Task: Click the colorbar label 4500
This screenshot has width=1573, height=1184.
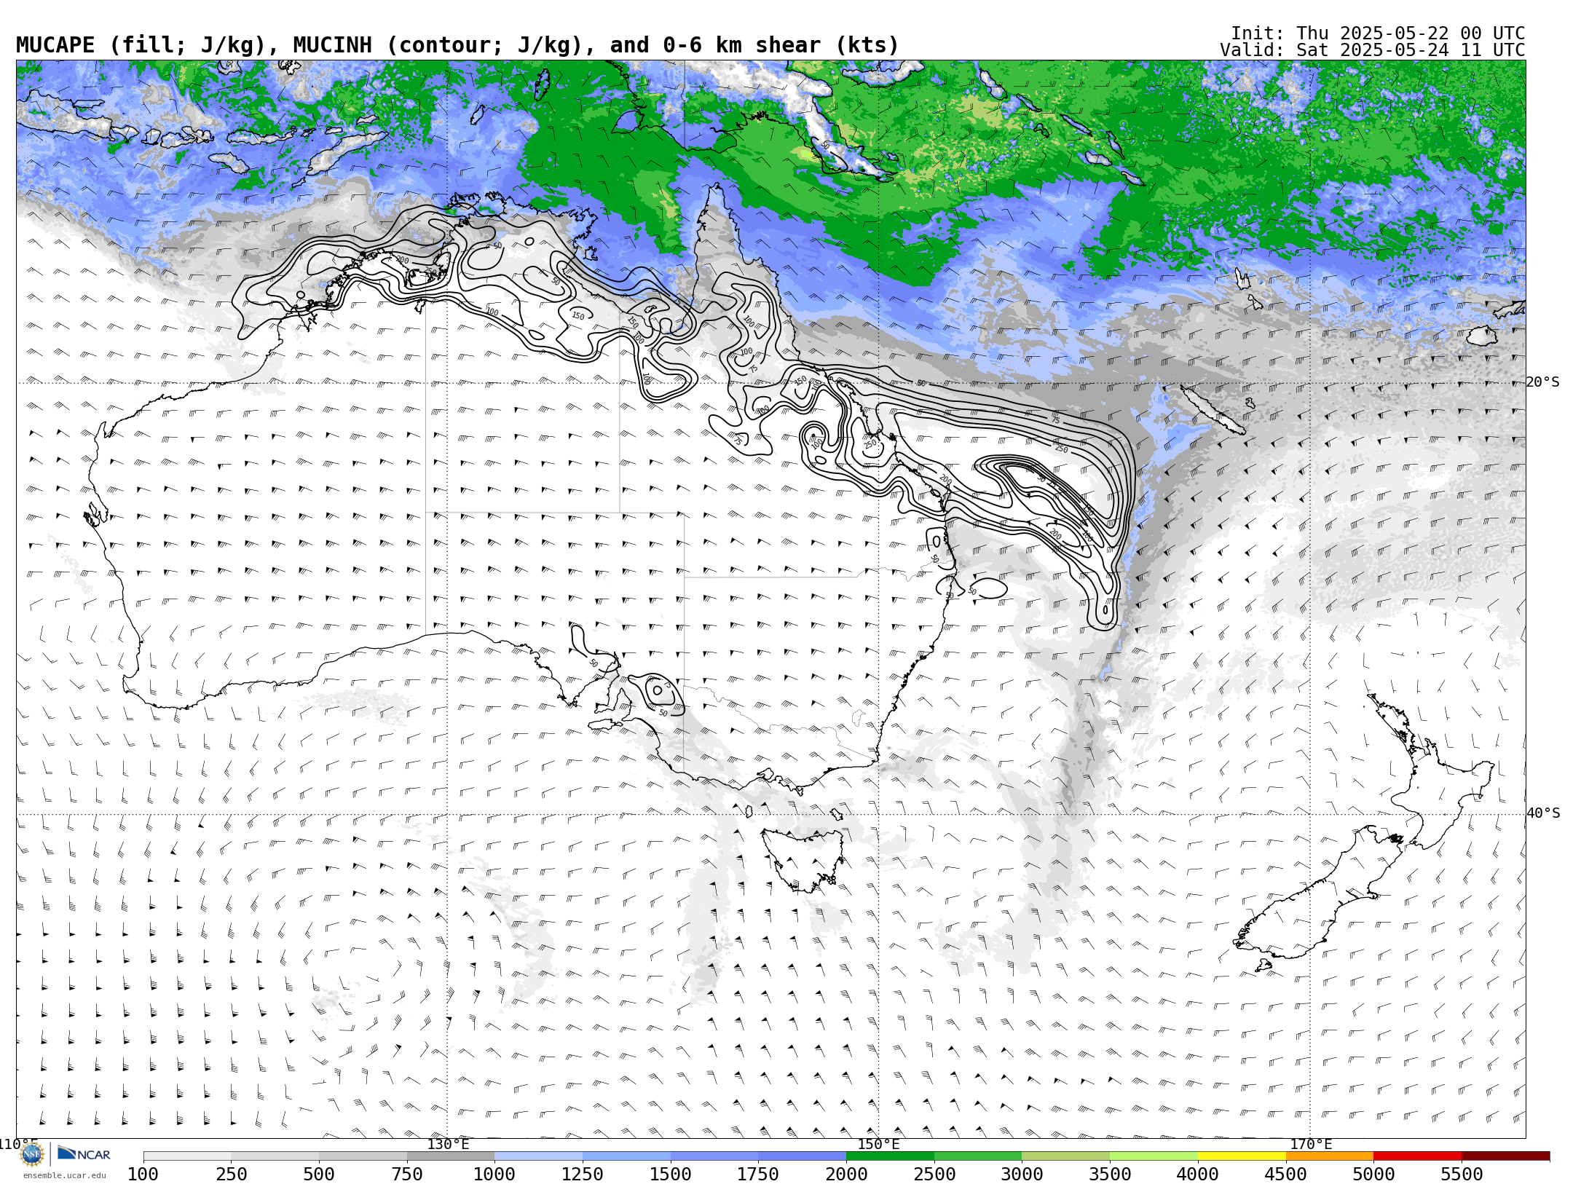Action: (x=1285, y=1174)
